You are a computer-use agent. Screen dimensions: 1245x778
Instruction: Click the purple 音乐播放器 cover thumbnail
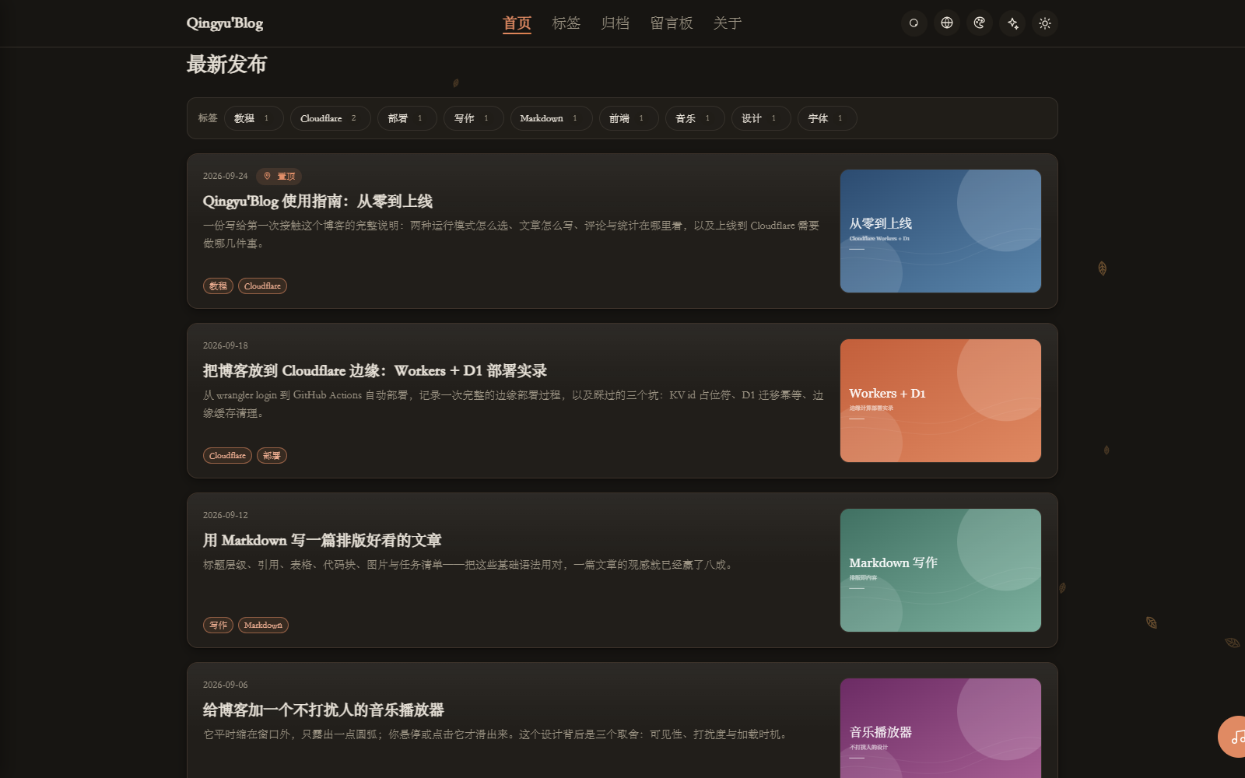pyautogui.click(x=941, y=728)
